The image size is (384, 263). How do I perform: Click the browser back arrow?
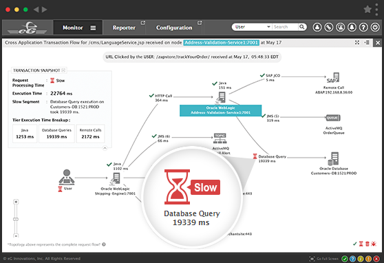[x=36, y=10]
